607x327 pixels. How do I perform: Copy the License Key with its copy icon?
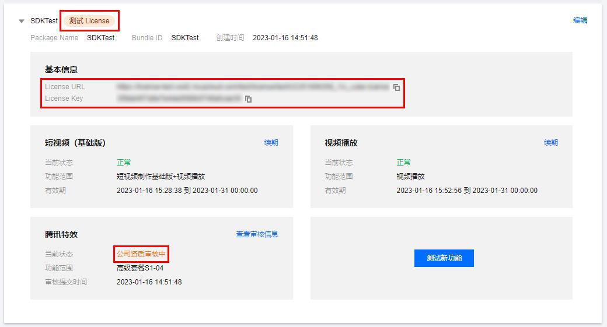(x=248, y=99)
